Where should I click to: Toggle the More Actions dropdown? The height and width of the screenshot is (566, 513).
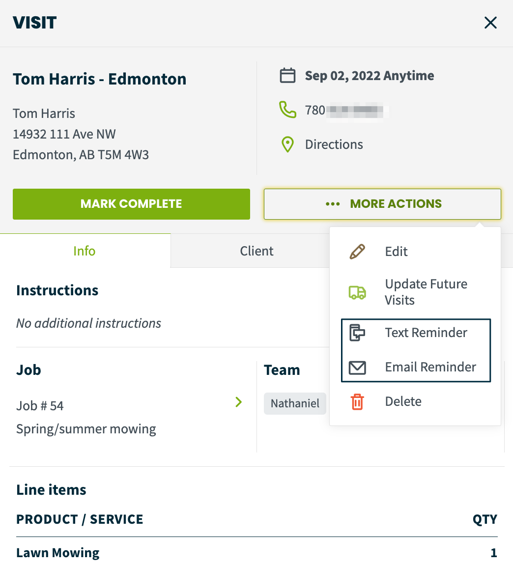(x=382, y=204)
